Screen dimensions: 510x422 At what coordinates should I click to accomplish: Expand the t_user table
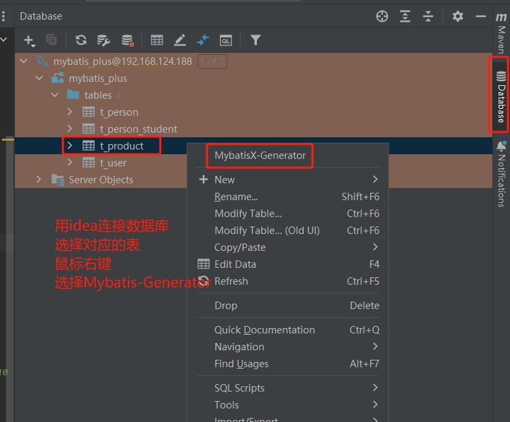(70, 162)
